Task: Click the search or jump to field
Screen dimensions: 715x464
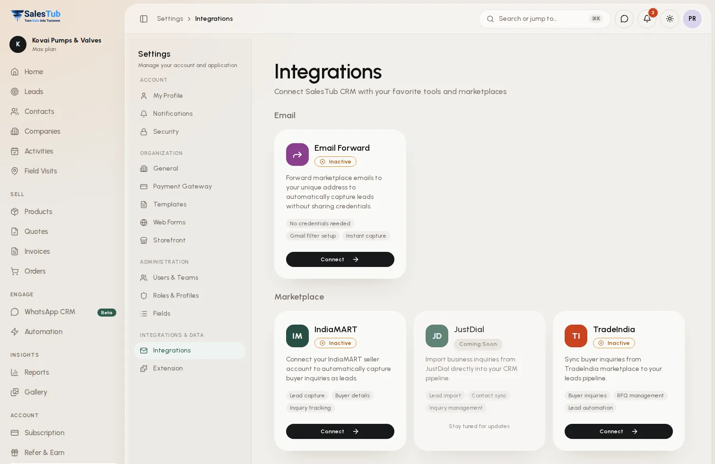Action: tap(545, 19)
